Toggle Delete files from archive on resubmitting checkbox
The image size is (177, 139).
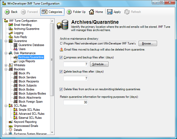click(x=61, y=89)
